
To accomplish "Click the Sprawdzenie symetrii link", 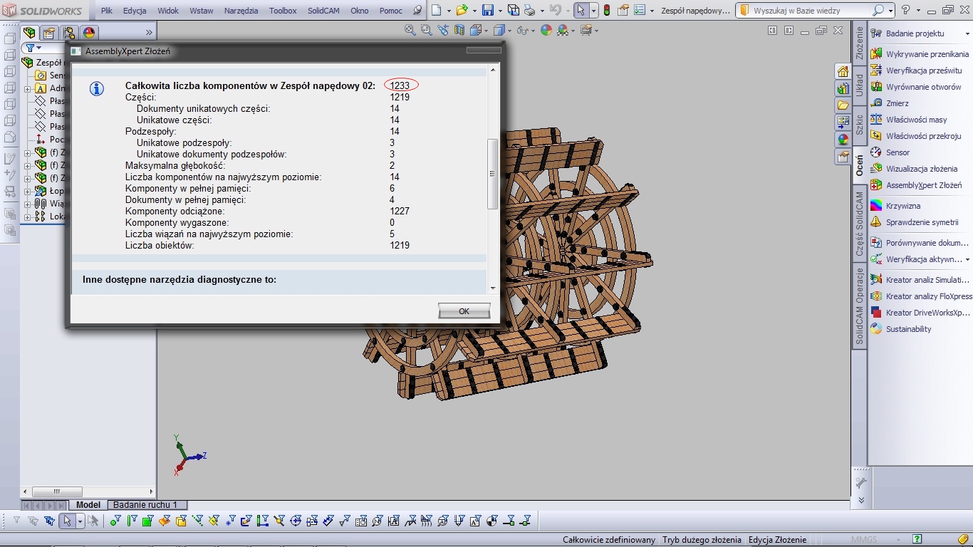I will (x=922, y=222).
